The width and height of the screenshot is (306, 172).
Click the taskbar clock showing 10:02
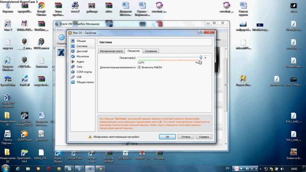(294, 169)
